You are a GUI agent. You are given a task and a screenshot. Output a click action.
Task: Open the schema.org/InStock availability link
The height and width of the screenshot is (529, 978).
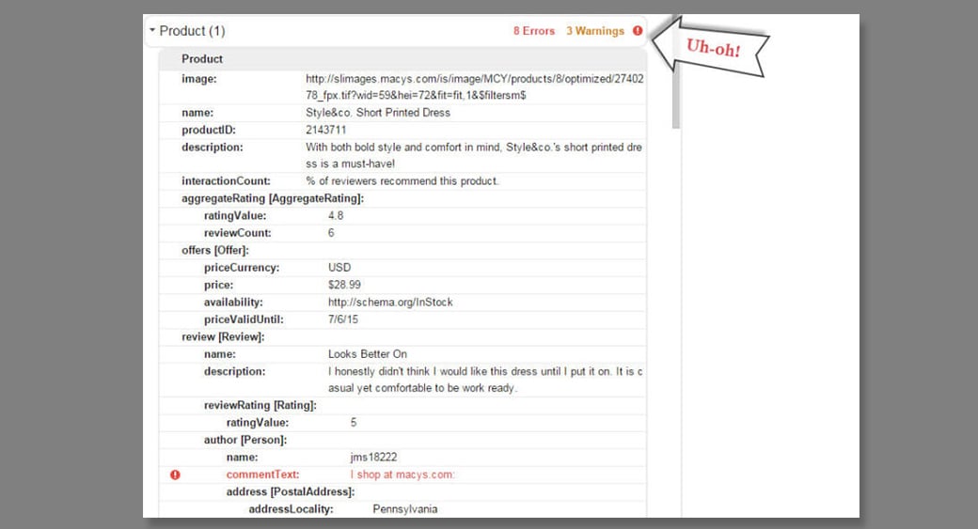[390, 303]
